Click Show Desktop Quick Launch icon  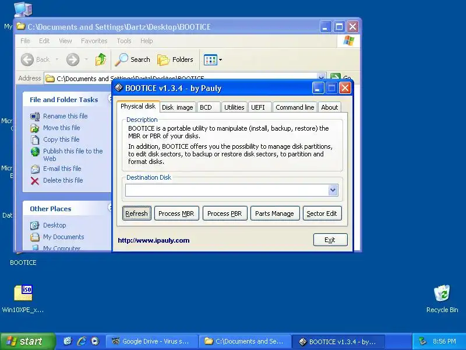(68, 341)
